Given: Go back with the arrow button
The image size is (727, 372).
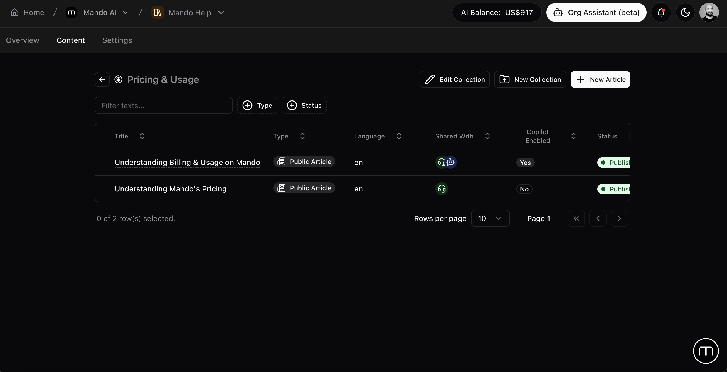Looking at the screenshot, I should pos(102,79).
